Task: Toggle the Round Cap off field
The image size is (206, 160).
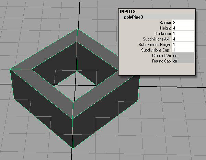Action: tap(183, 61)
